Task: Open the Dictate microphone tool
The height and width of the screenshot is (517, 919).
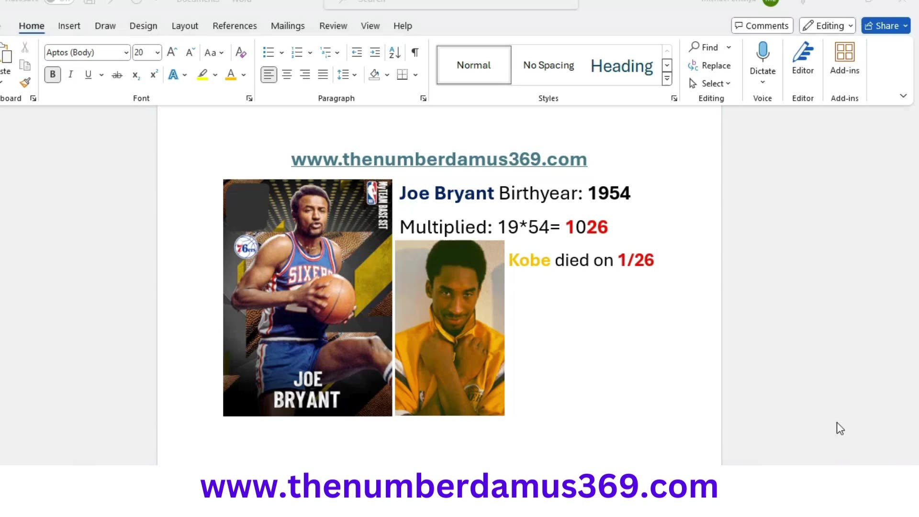Action: pyautogui.click(x=762, y=57)
